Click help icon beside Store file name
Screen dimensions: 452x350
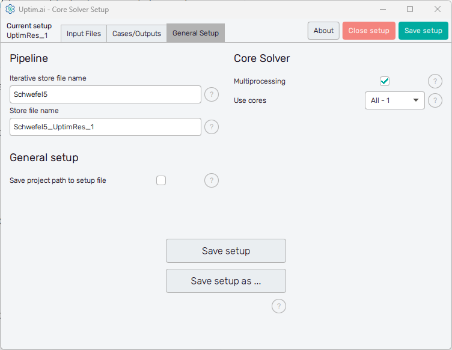pyautogui.click(x=212, y=127)
